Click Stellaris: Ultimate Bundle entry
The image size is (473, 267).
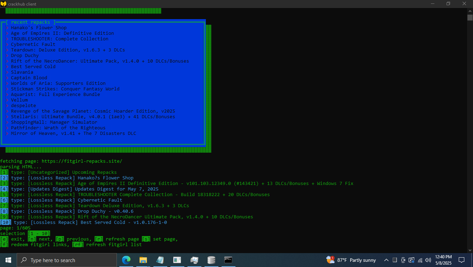(93, 116)
